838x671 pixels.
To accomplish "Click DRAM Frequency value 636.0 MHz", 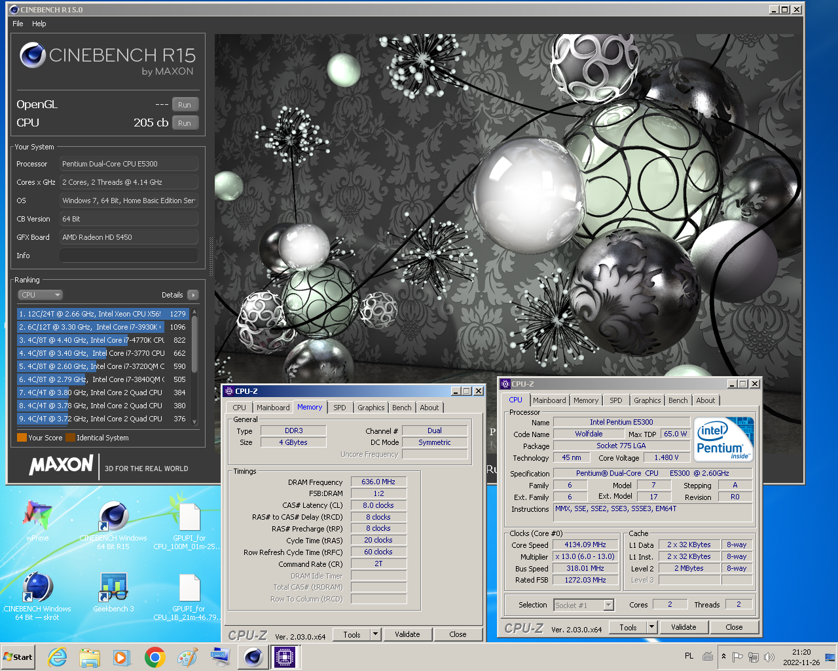I will [x=378, y=482].
